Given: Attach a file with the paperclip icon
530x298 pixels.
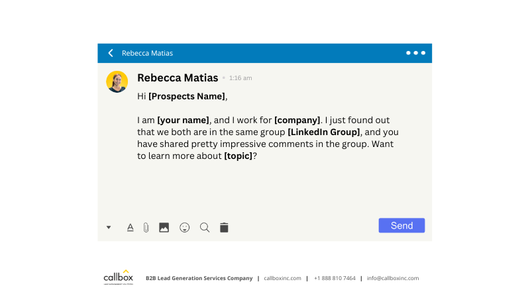Looking at the screenshot, I should coord(146,227).
